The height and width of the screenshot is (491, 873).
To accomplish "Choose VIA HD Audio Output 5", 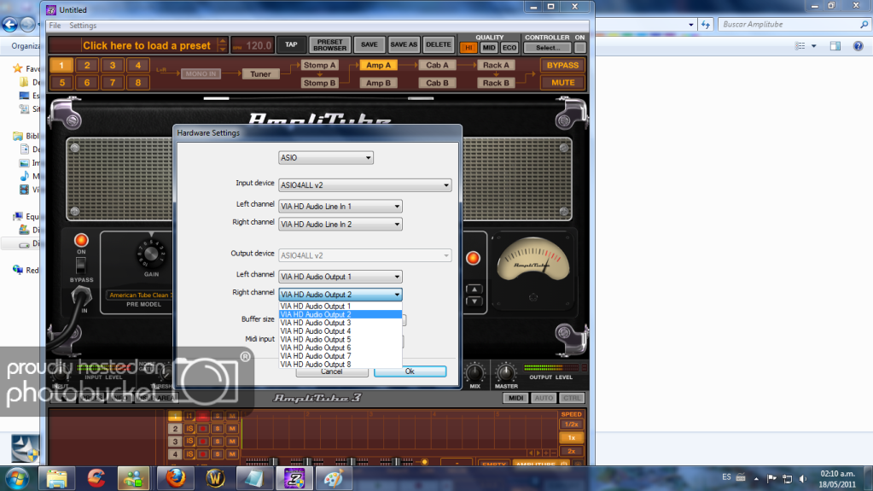I will 316,340.
